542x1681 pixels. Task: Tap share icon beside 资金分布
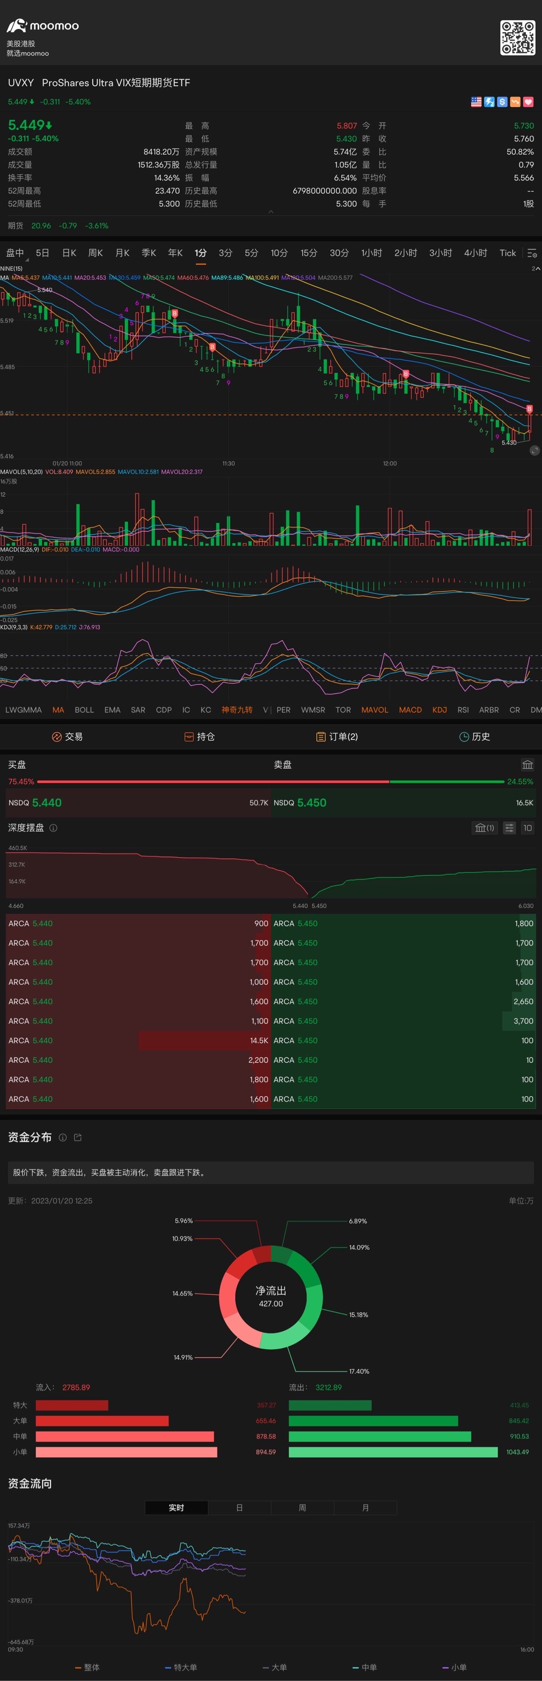pos(77,1137)
